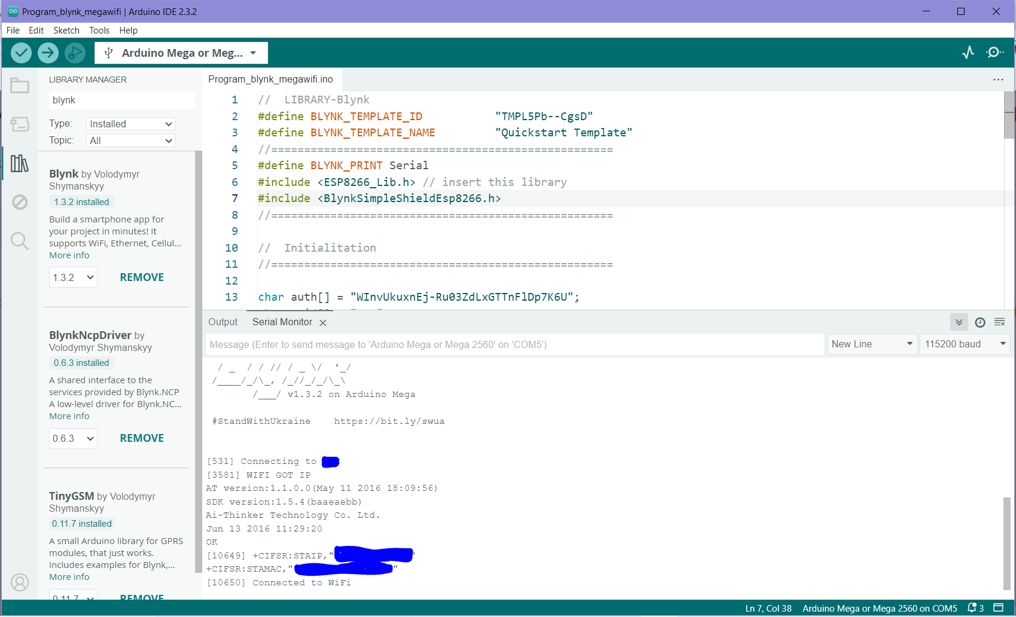The image size is (1016, 617).
Task: Toggle autoscroll in the Serial Monitor
Action: click(959, 322)
